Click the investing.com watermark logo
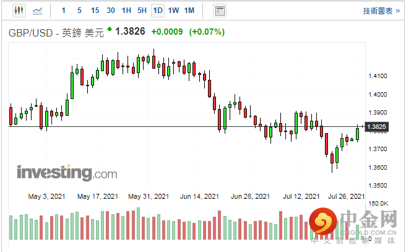Image resolution: width=406 pixels, height=252 pixels. tap(67, 172)
